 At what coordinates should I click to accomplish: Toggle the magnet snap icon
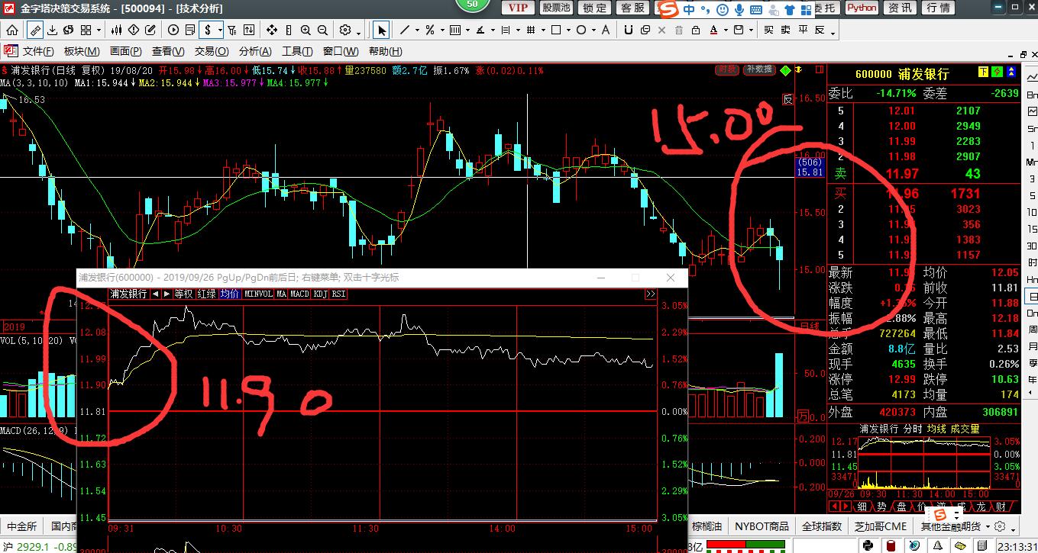pos(629,30)
